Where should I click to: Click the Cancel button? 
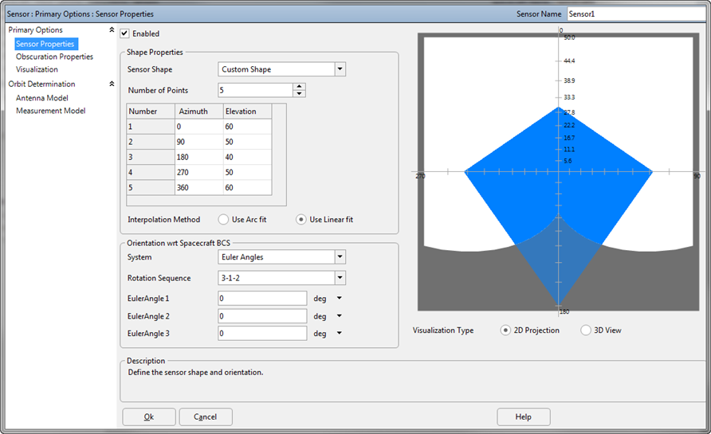[x=206, y=416]
